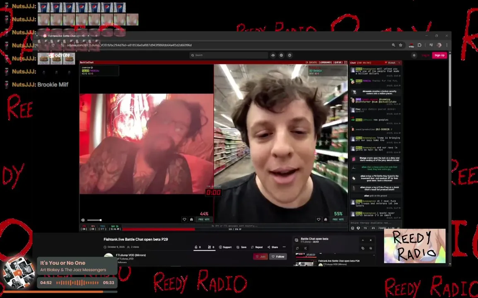The image size is (478, 298).
Task: Select the Fishtank.live Battle Chat tab
Action: pyautogui.click(x=65, y=36)
